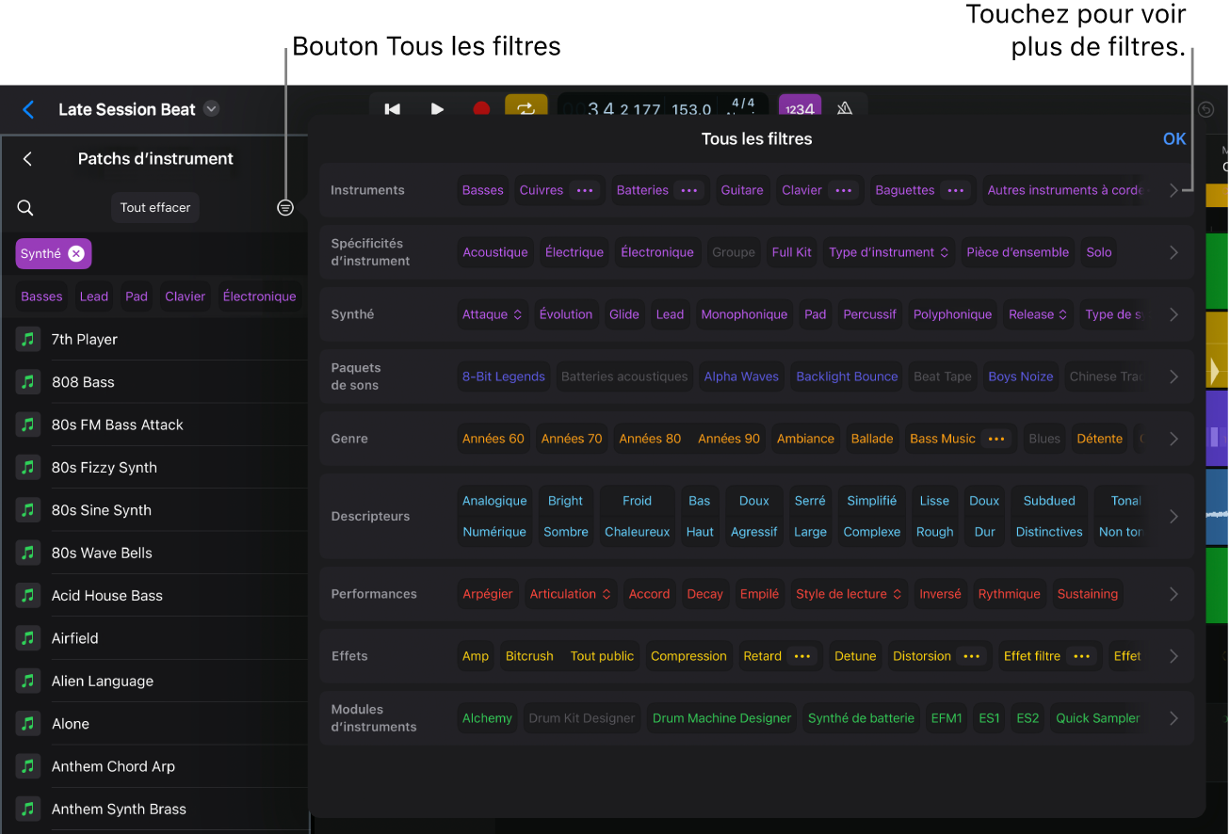This screenshot has width=1230, height=834.
Task: Toggle the metronome icon
Action: pyautogui.click(x=845, y=109)
